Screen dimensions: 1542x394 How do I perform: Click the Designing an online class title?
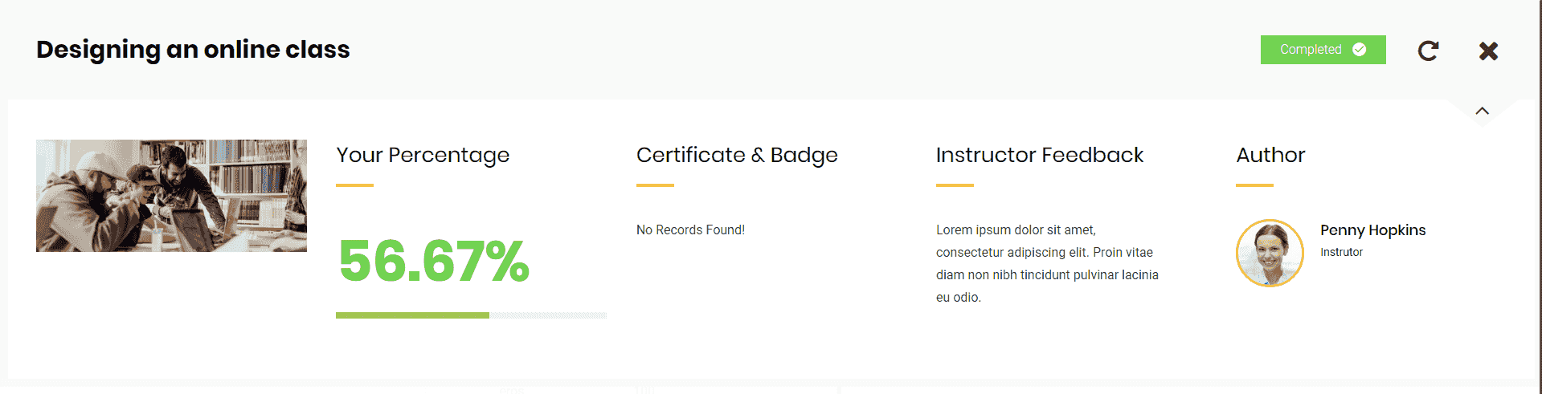(193, 50)
